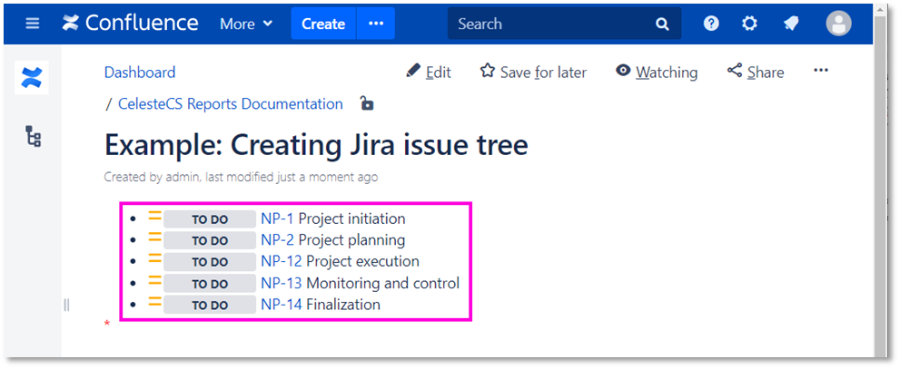The height and width of the screenshot is (369, 900).
Task: Open issue NP-14 link
Action: tap(282, 305)
